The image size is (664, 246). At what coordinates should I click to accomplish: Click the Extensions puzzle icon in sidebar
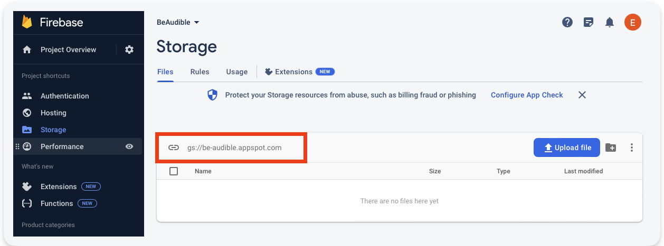point(27,186)
